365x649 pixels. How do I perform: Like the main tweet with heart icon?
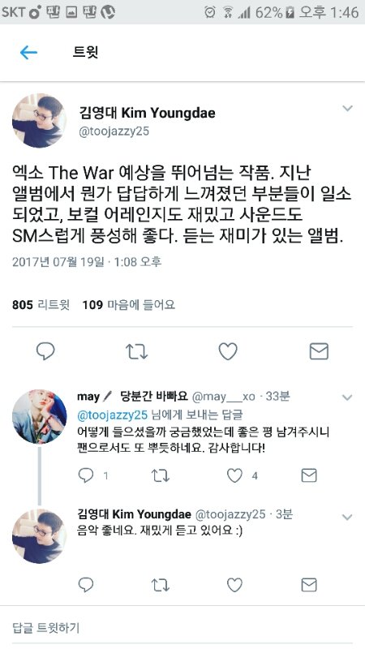228,351
